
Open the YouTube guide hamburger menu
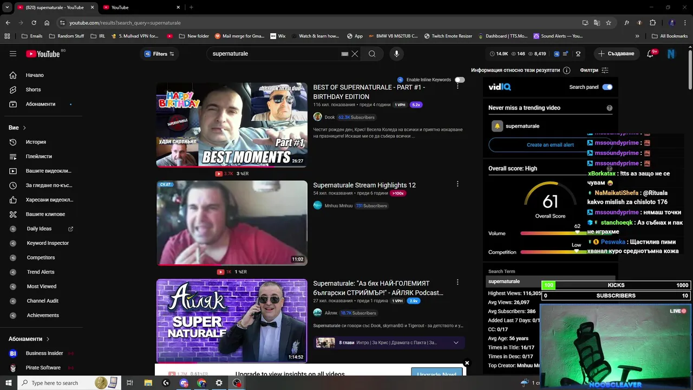[13, 54]
